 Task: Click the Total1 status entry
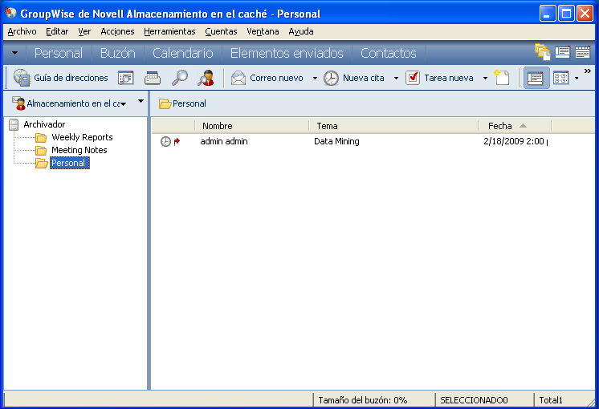[x=551, y=400]
